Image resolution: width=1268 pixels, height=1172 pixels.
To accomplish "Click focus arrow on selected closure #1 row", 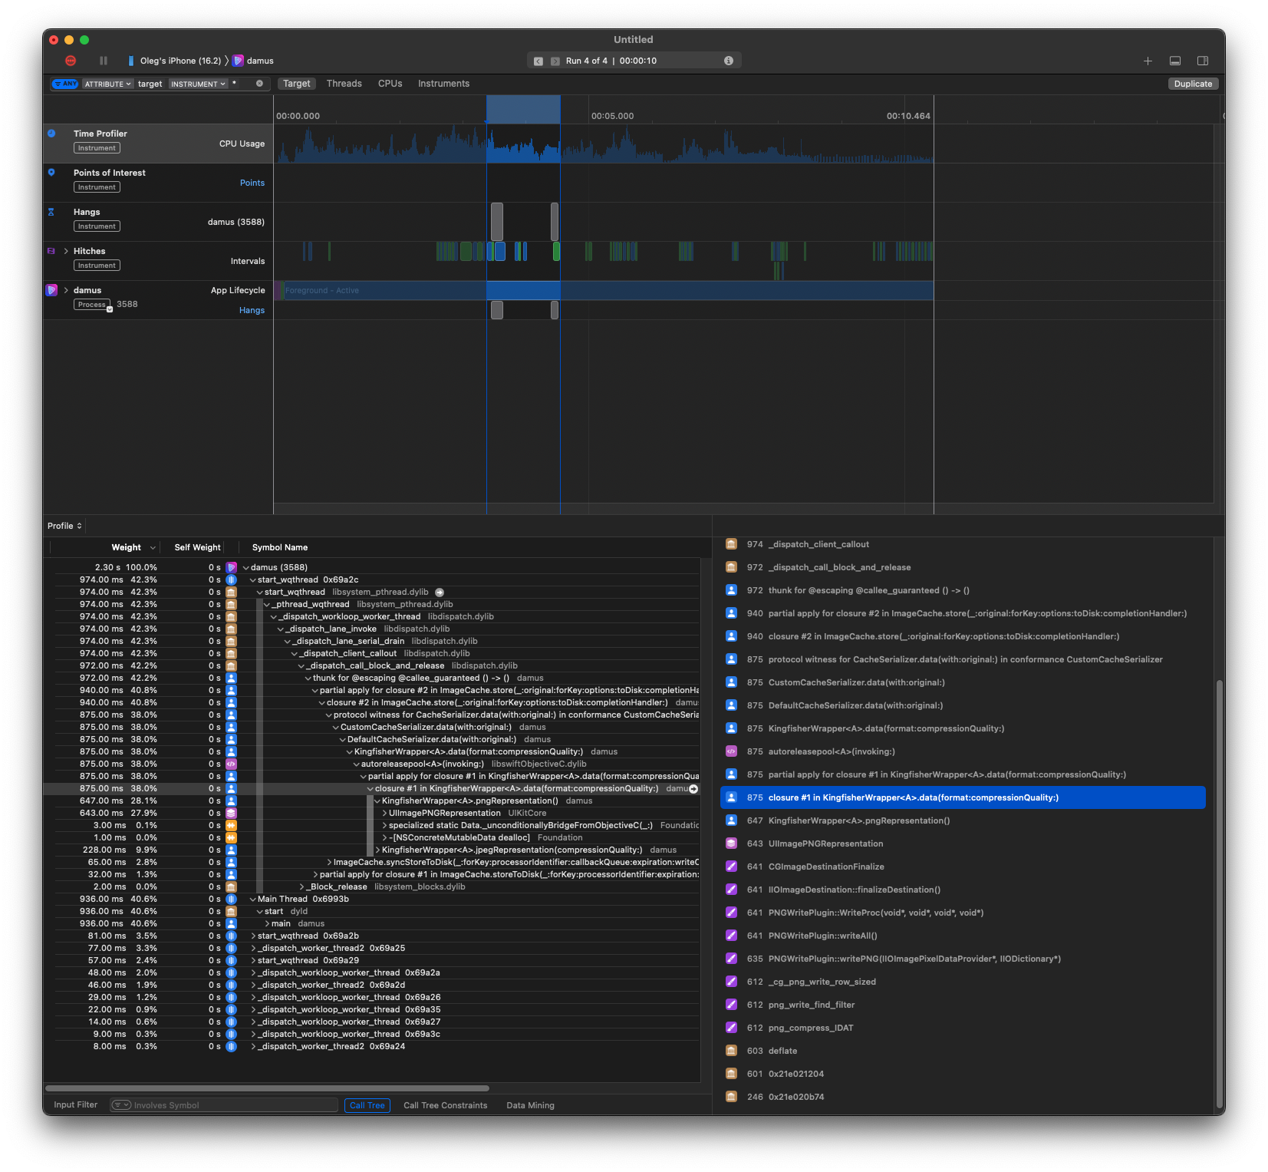I will (x=693, y=788).
